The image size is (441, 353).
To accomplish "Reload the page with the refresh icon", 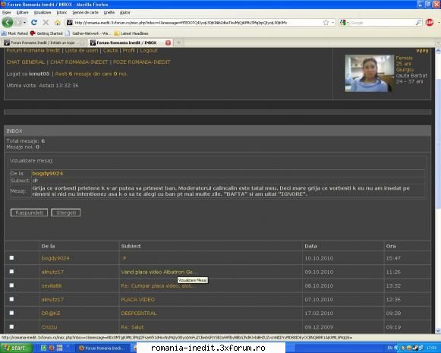I will click(x=34, y=23).
